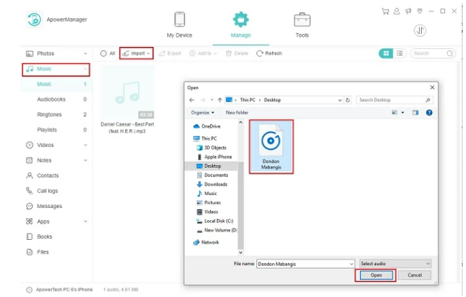Click the Refresh icon in toolbar
Image resolution: width=466 pixels, height=297 pixels.
pyautogui.click(x=260, y=53)
